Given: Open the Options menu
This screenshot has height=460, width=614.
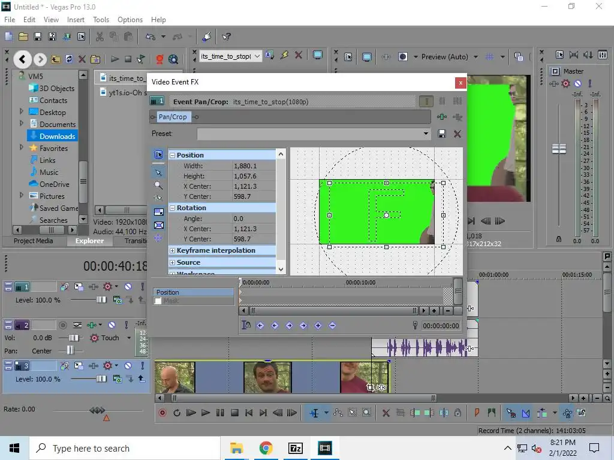Looking at the screenshot, I should (130, 20).
